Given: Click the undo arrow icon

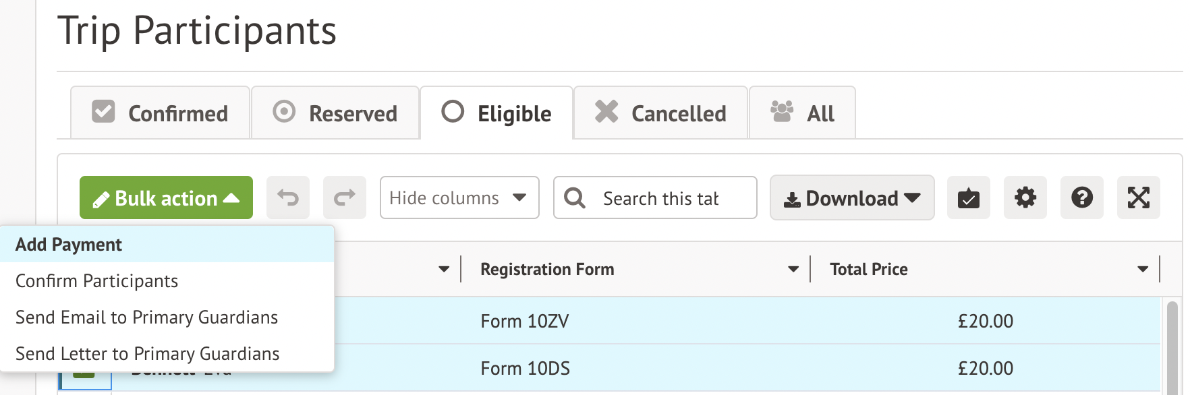Looking at the screenshot, I should tap(288, 197).
